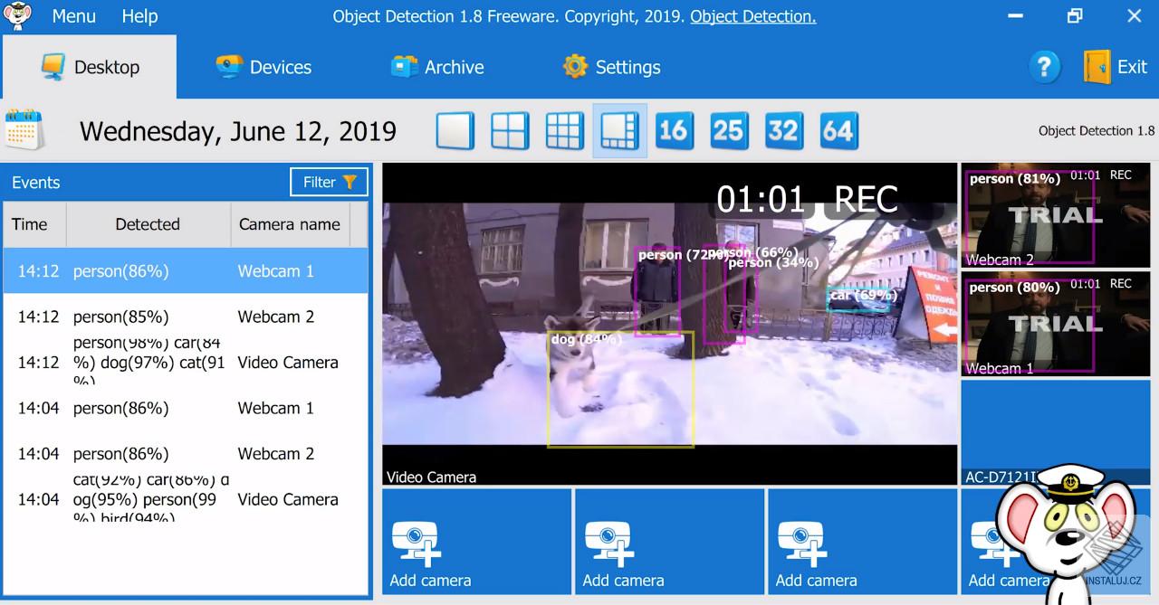1159x605 pixels.
Task: Select the 64-camera layout icon
Action: [838, 130]
